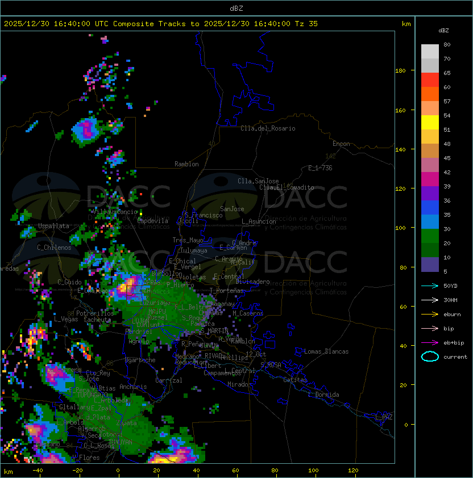Click the 'Lomas_Blancas' map label
Screen dimensions: 473x478
coord(326,351)
